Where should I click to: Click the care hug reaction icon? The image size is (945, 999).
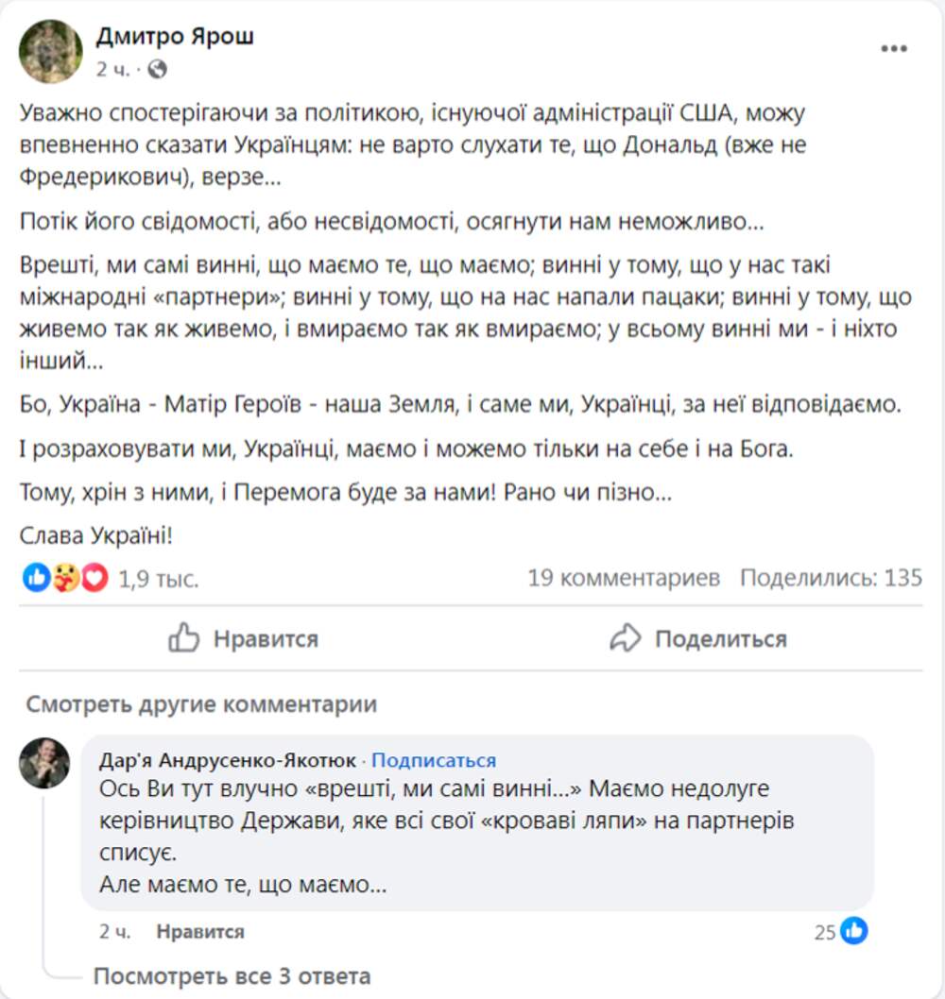65,578
